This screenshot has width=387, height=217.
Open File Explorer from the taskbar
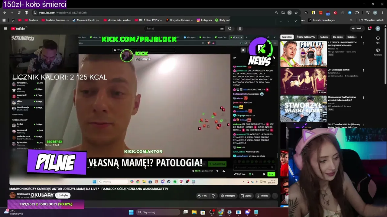click(194, 212)
